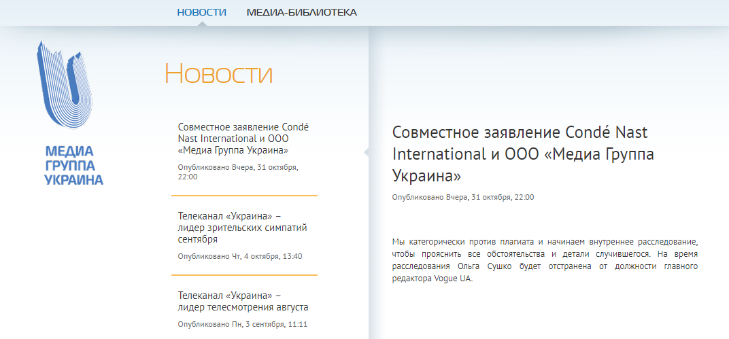Image resolution: width=729 pixels, height=339 pixels.
Task: Click the active tab triangle under Новости
Action: tap(201, 24)
